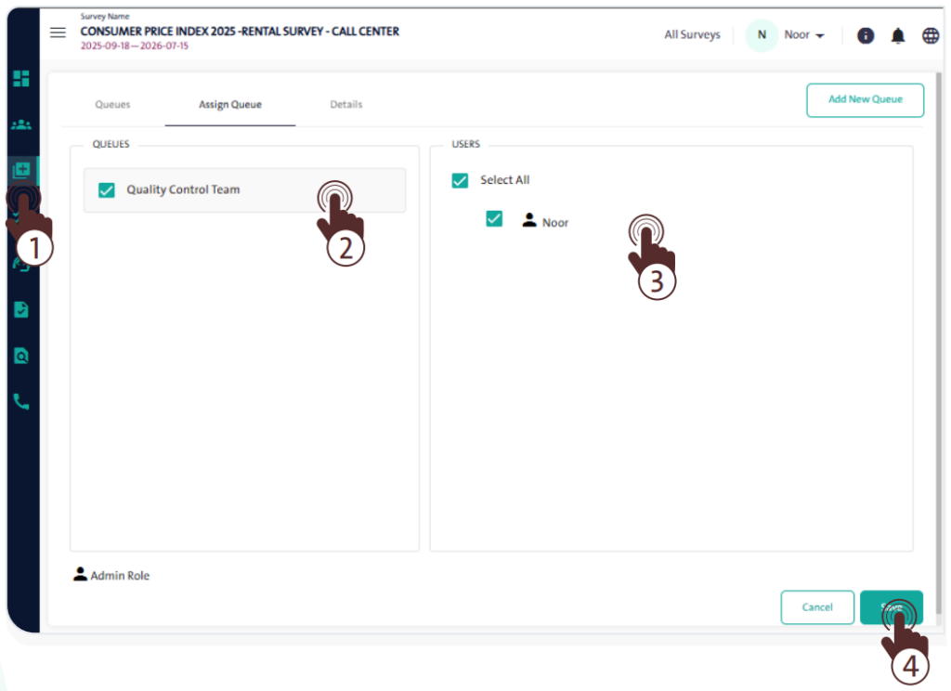Switch to the Details tab
This screenshot has height=691, width=951.
click(345, 105)
